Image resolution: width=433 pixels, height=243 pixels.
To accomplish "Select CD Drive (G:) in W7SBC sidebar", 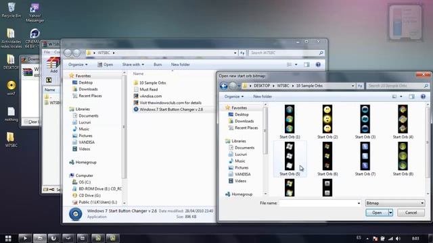I will [x=87, y=195].
